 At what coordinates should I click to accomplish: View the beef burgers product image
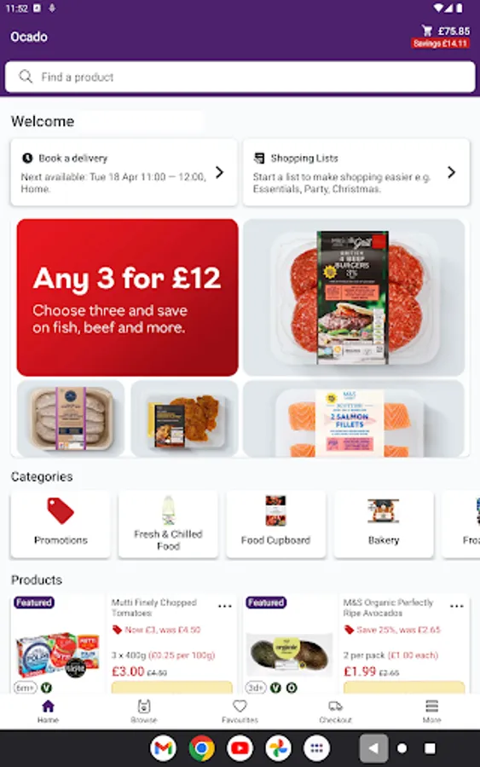(x=354, y=297)
